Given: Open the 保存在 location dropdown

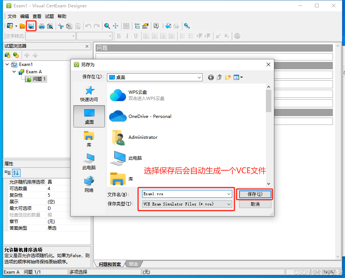Looking at the screenshot, I should (x=199, y=78).
